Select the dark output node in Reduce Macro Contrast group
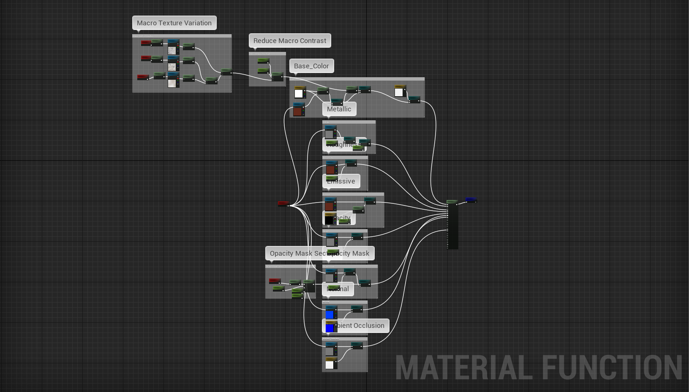 (x=278, y=76)
